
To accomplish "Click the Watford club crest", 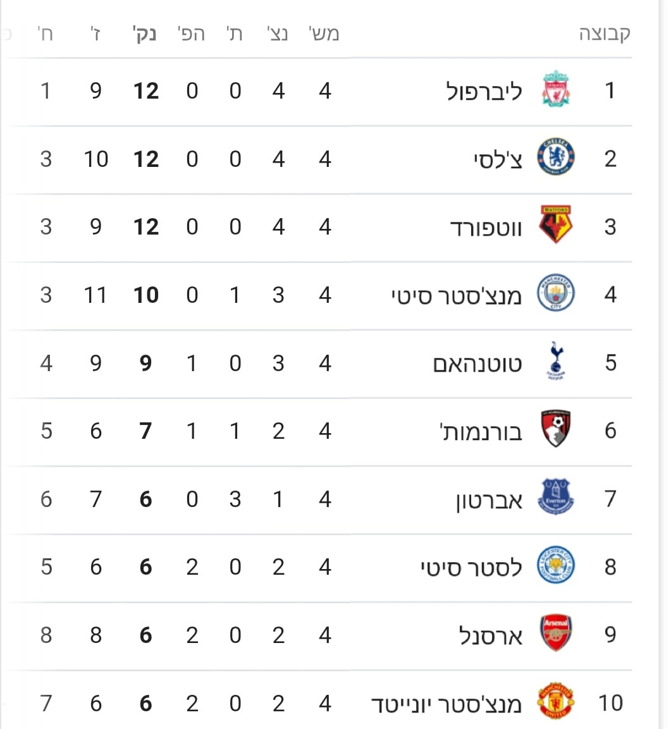I will coord(556,224).
